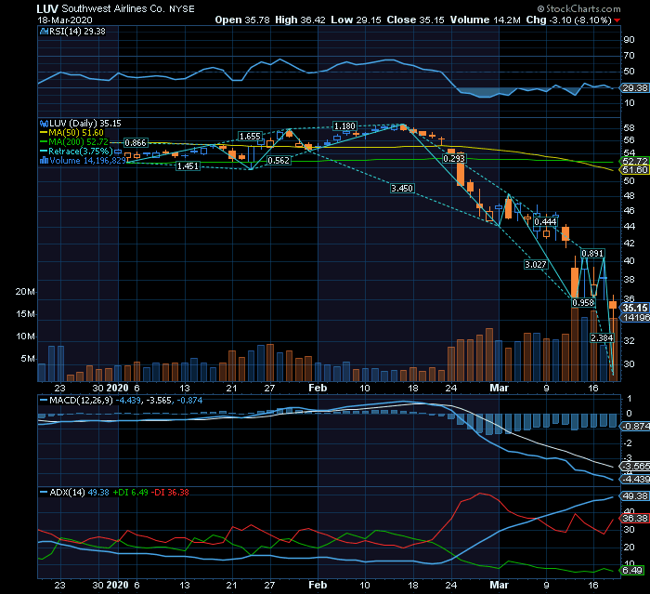
Task: Click the +DI 6.49 legend value
Action: 130,493
